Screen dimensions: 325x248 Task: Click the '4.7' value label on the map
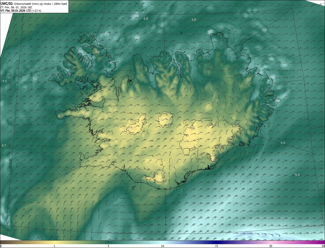click(4, 145)
